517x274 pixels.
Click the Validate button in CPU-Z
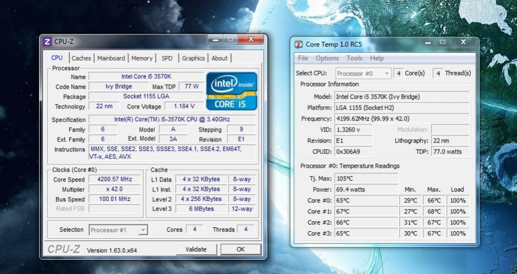click(x=196, y=249)
